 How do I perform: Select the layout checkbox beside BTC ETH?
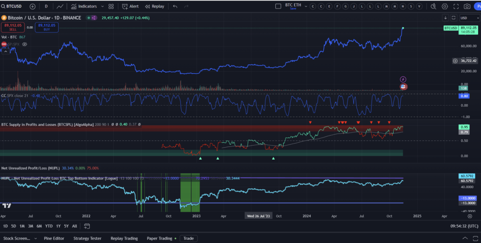coord(278,7)
